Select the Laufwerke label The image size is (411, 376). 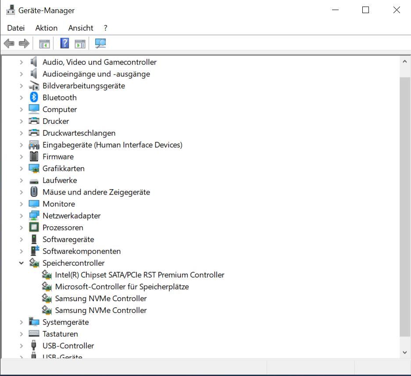[x=60, y=180]
